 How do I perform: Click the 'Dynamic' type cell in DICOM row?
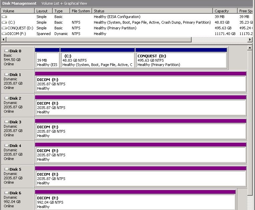click(61, 34)
